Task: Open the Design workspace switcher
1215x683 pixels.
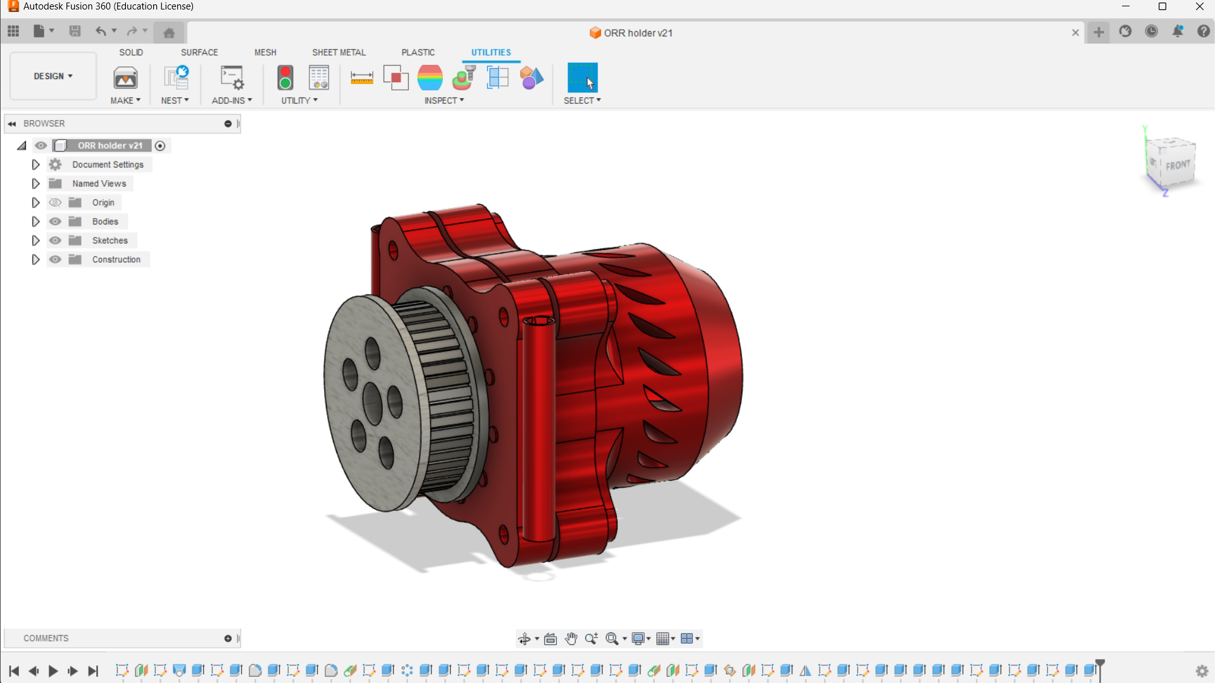Action: [53, 76]
